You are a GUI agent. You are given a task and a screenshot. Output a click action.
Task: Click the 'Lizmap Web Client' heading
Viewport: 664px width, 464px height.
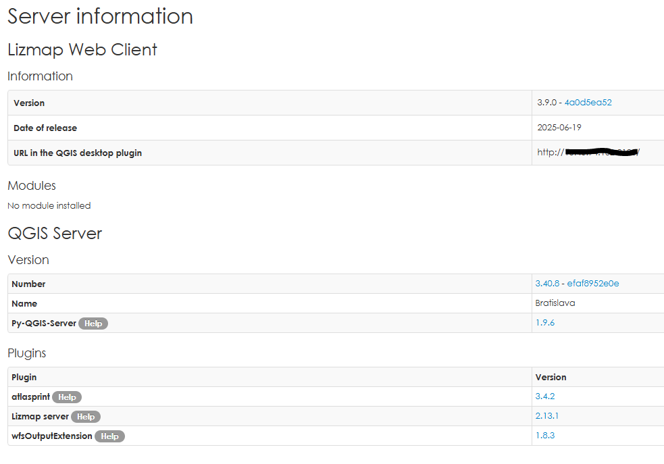click(82, 49)
